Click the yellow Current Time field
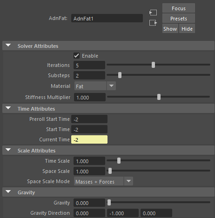Viewport: 215px width, 218px height. tap(89, 139)
